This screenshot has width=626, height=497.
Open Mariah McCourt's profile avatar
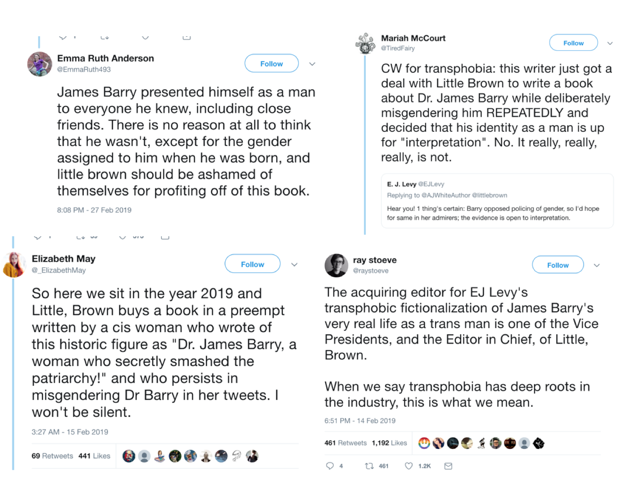click(365, 43)
